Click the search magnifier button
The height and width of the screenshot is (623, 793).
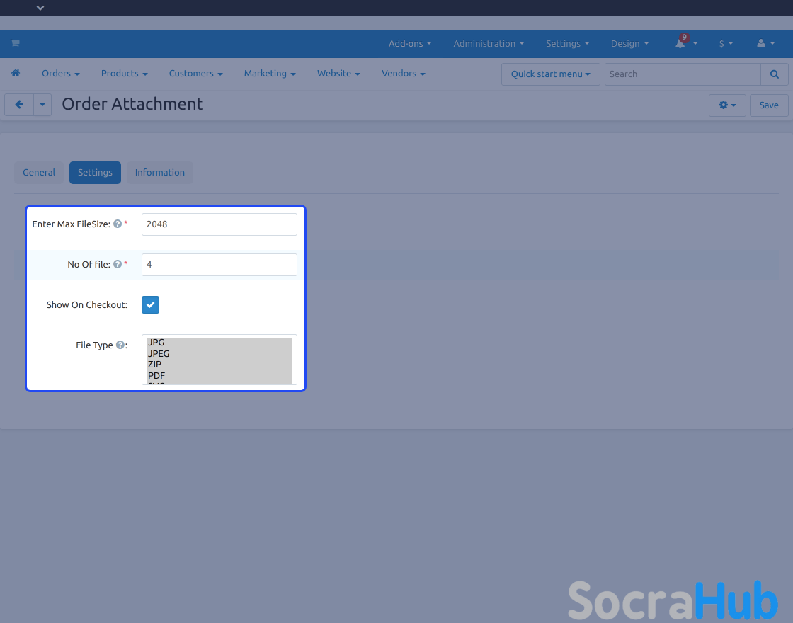775,74
